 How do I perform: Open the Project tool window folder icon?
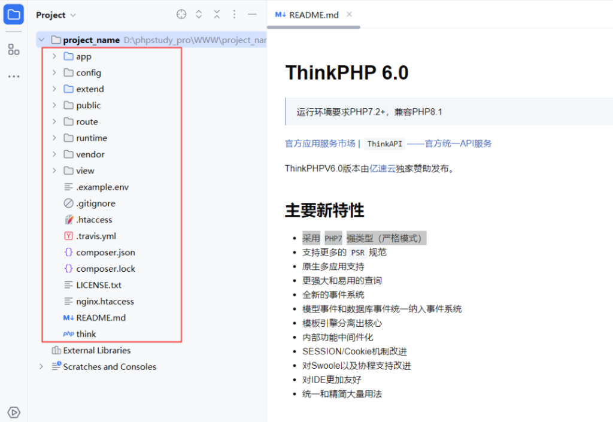pos(14,14)
